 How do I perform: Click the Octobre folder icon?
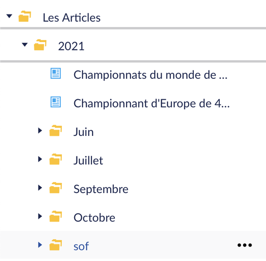(56, 216)
